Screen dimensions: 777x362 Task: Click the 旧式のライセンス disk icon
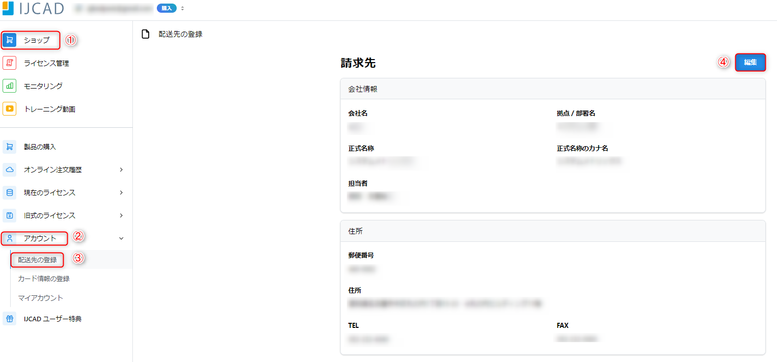click(10, 215)
